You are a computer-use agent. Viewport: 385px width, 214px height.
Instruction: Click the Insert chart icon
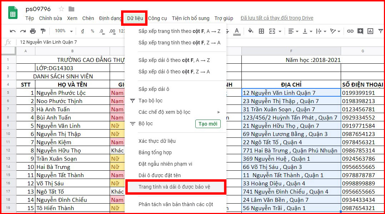(x=370, y=31)
